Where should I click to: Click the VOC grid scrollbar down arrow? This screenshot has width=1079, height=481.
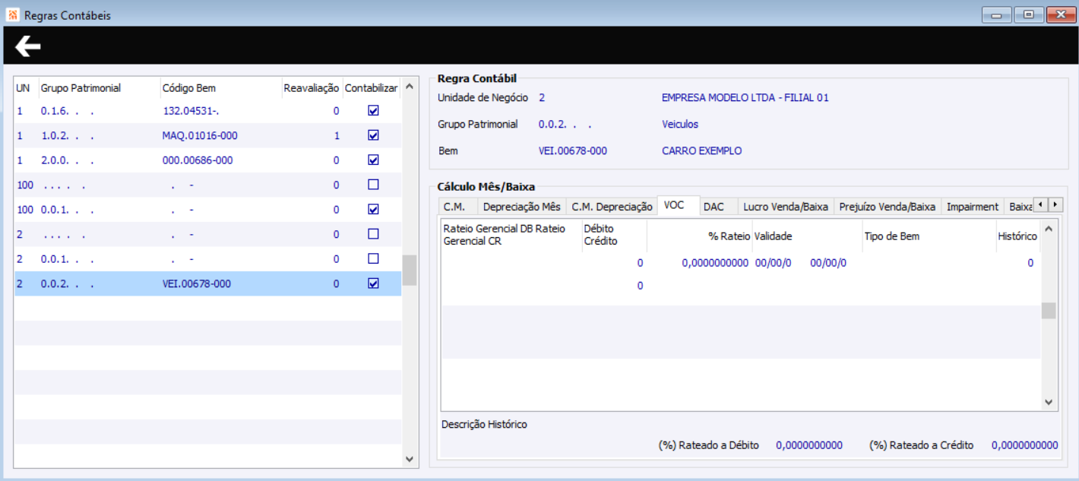[1049, 403]
